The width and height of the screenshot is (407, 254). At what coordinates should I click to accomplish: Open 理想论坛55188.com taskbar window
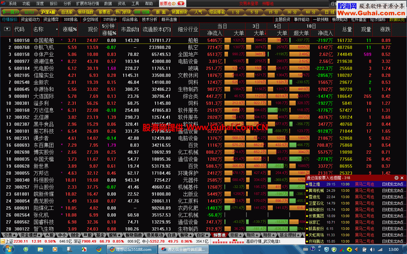click(x=131, y=250)
